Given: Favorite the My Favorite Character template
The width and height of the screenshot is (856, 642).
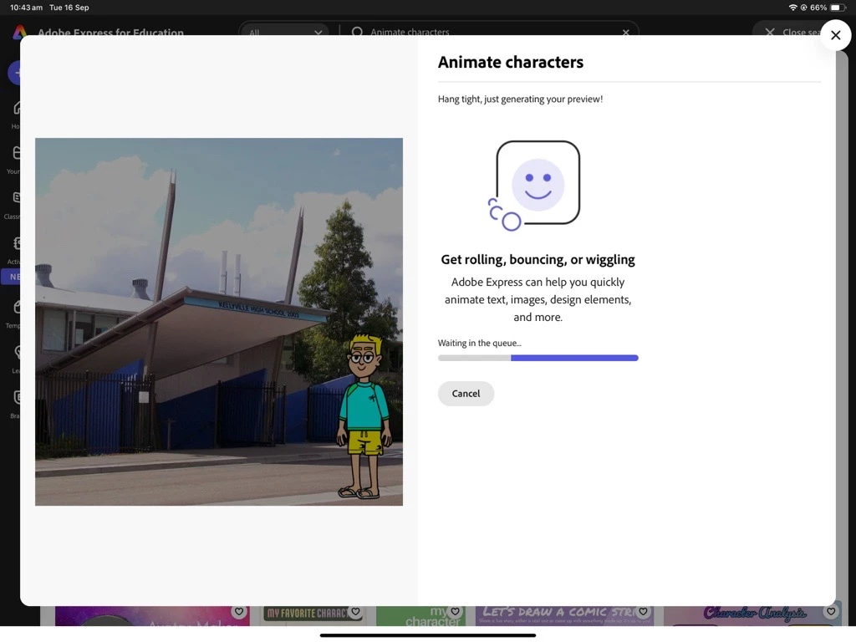Looking at the screenshot, I should click(x=356, y=612).
